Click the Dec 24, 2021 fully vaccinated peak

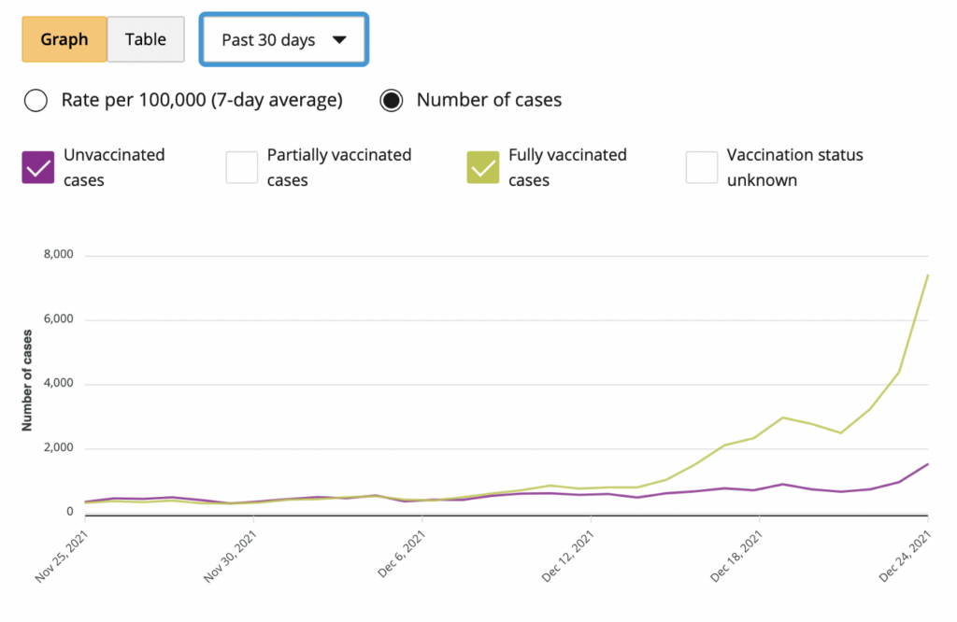click(927, 275)
